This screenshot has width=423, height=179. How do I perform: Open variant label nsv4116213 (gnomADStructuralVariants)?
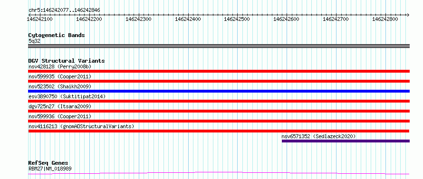[81, 126]
